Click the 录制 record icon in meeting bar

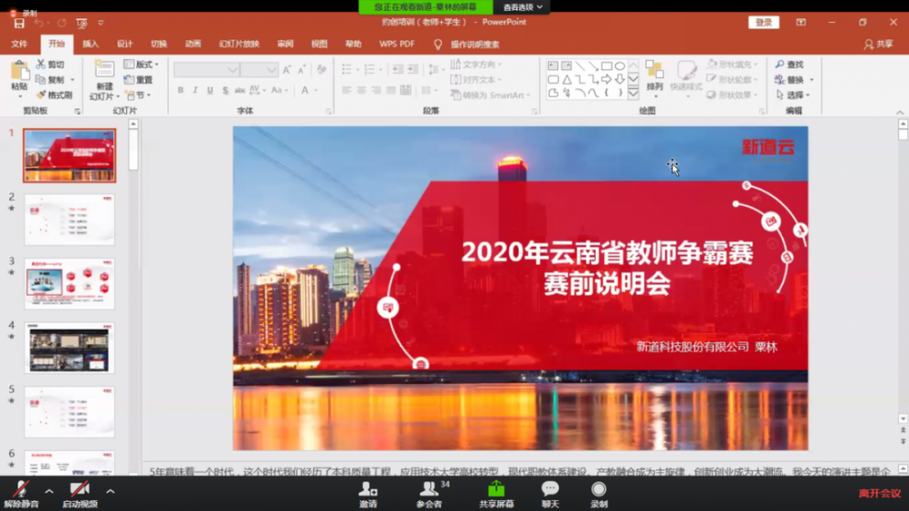coord(599,489)
